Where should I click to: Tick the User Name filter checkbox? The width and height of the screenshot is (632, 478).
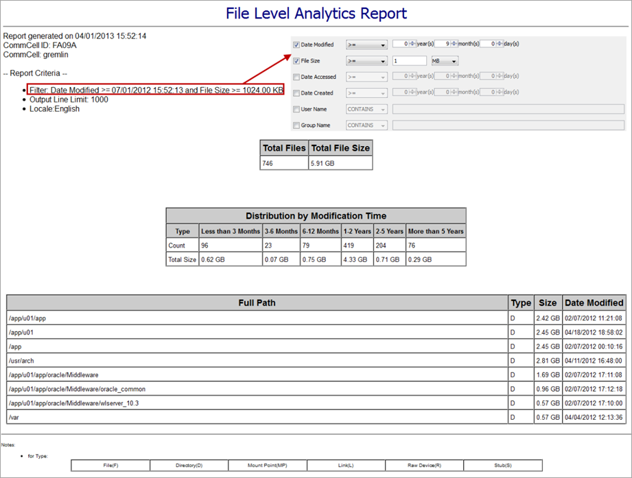point(296,109)
